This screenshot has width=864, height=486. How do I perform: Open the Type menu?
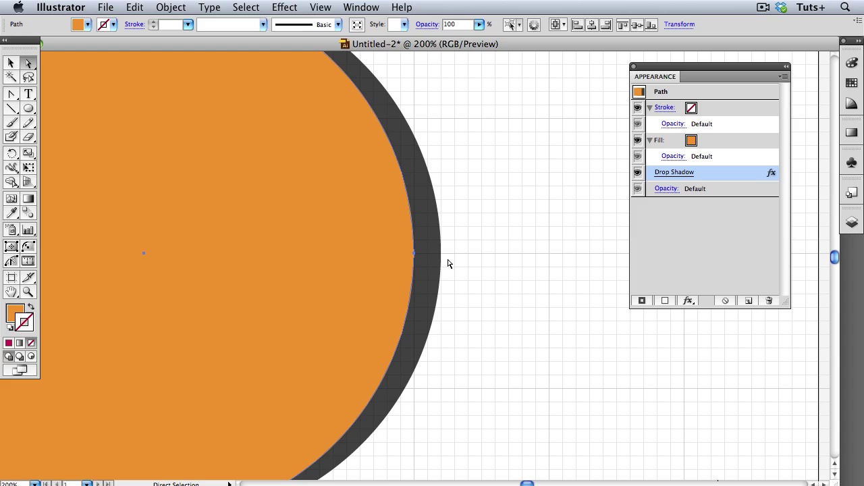click(x=209, y=7)
